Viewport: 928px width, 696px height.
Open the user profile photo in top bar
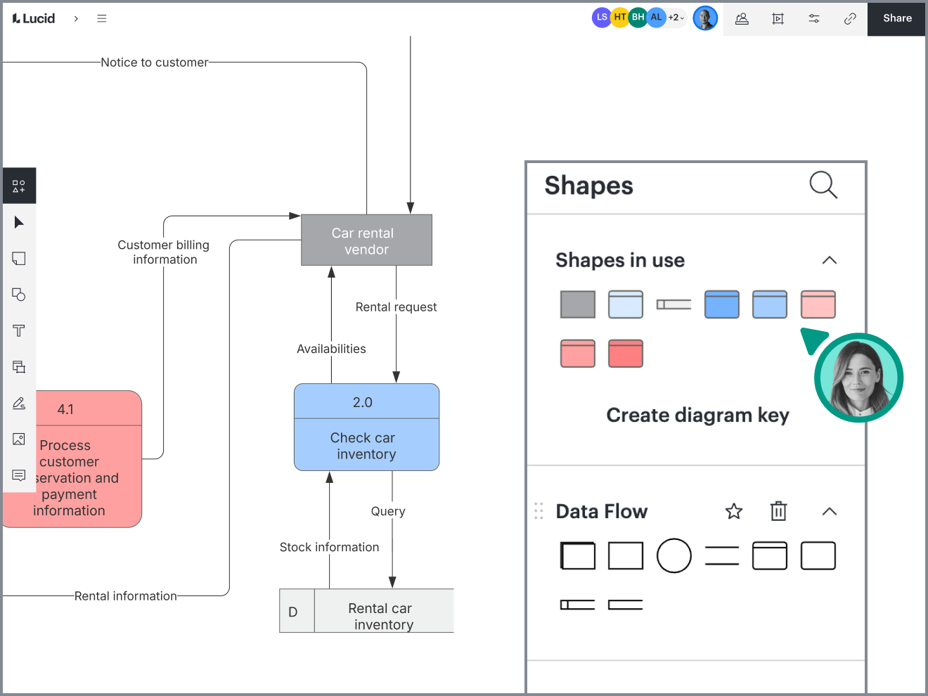click(705, 18)
